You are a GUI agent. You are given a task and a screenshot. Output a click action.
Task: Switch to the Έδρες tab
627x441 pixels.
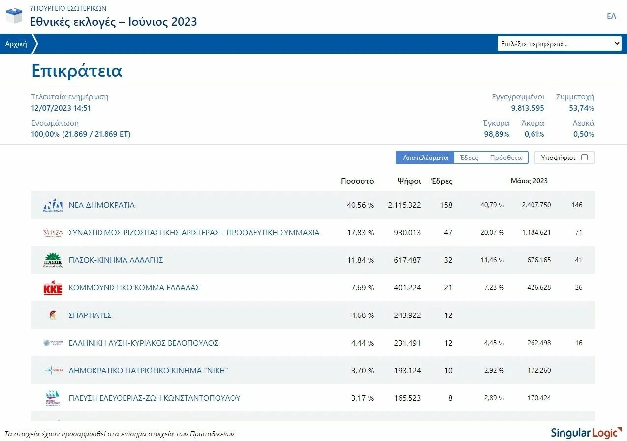[x=469, y=157]
